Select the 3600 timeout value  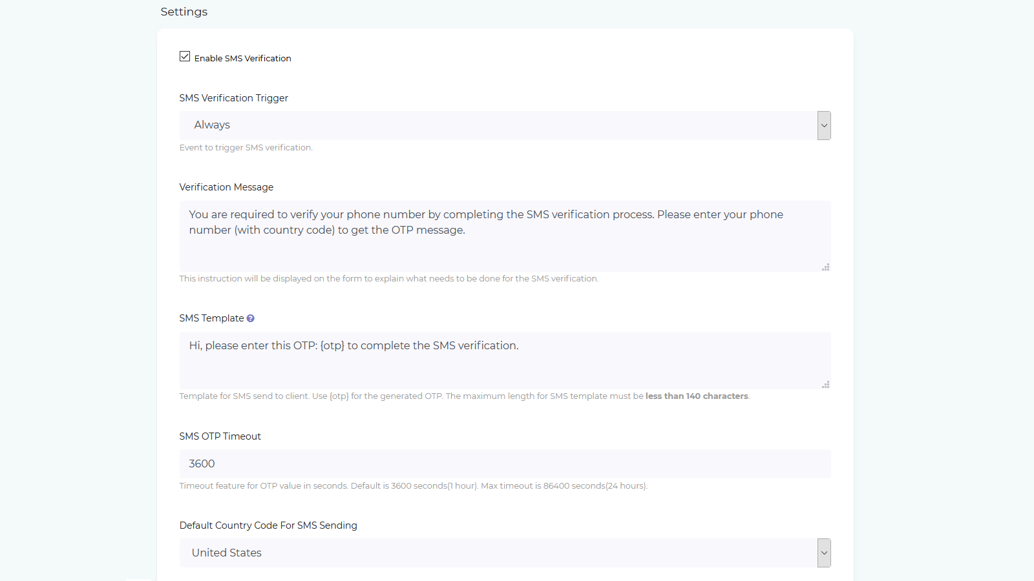(202, 464)
